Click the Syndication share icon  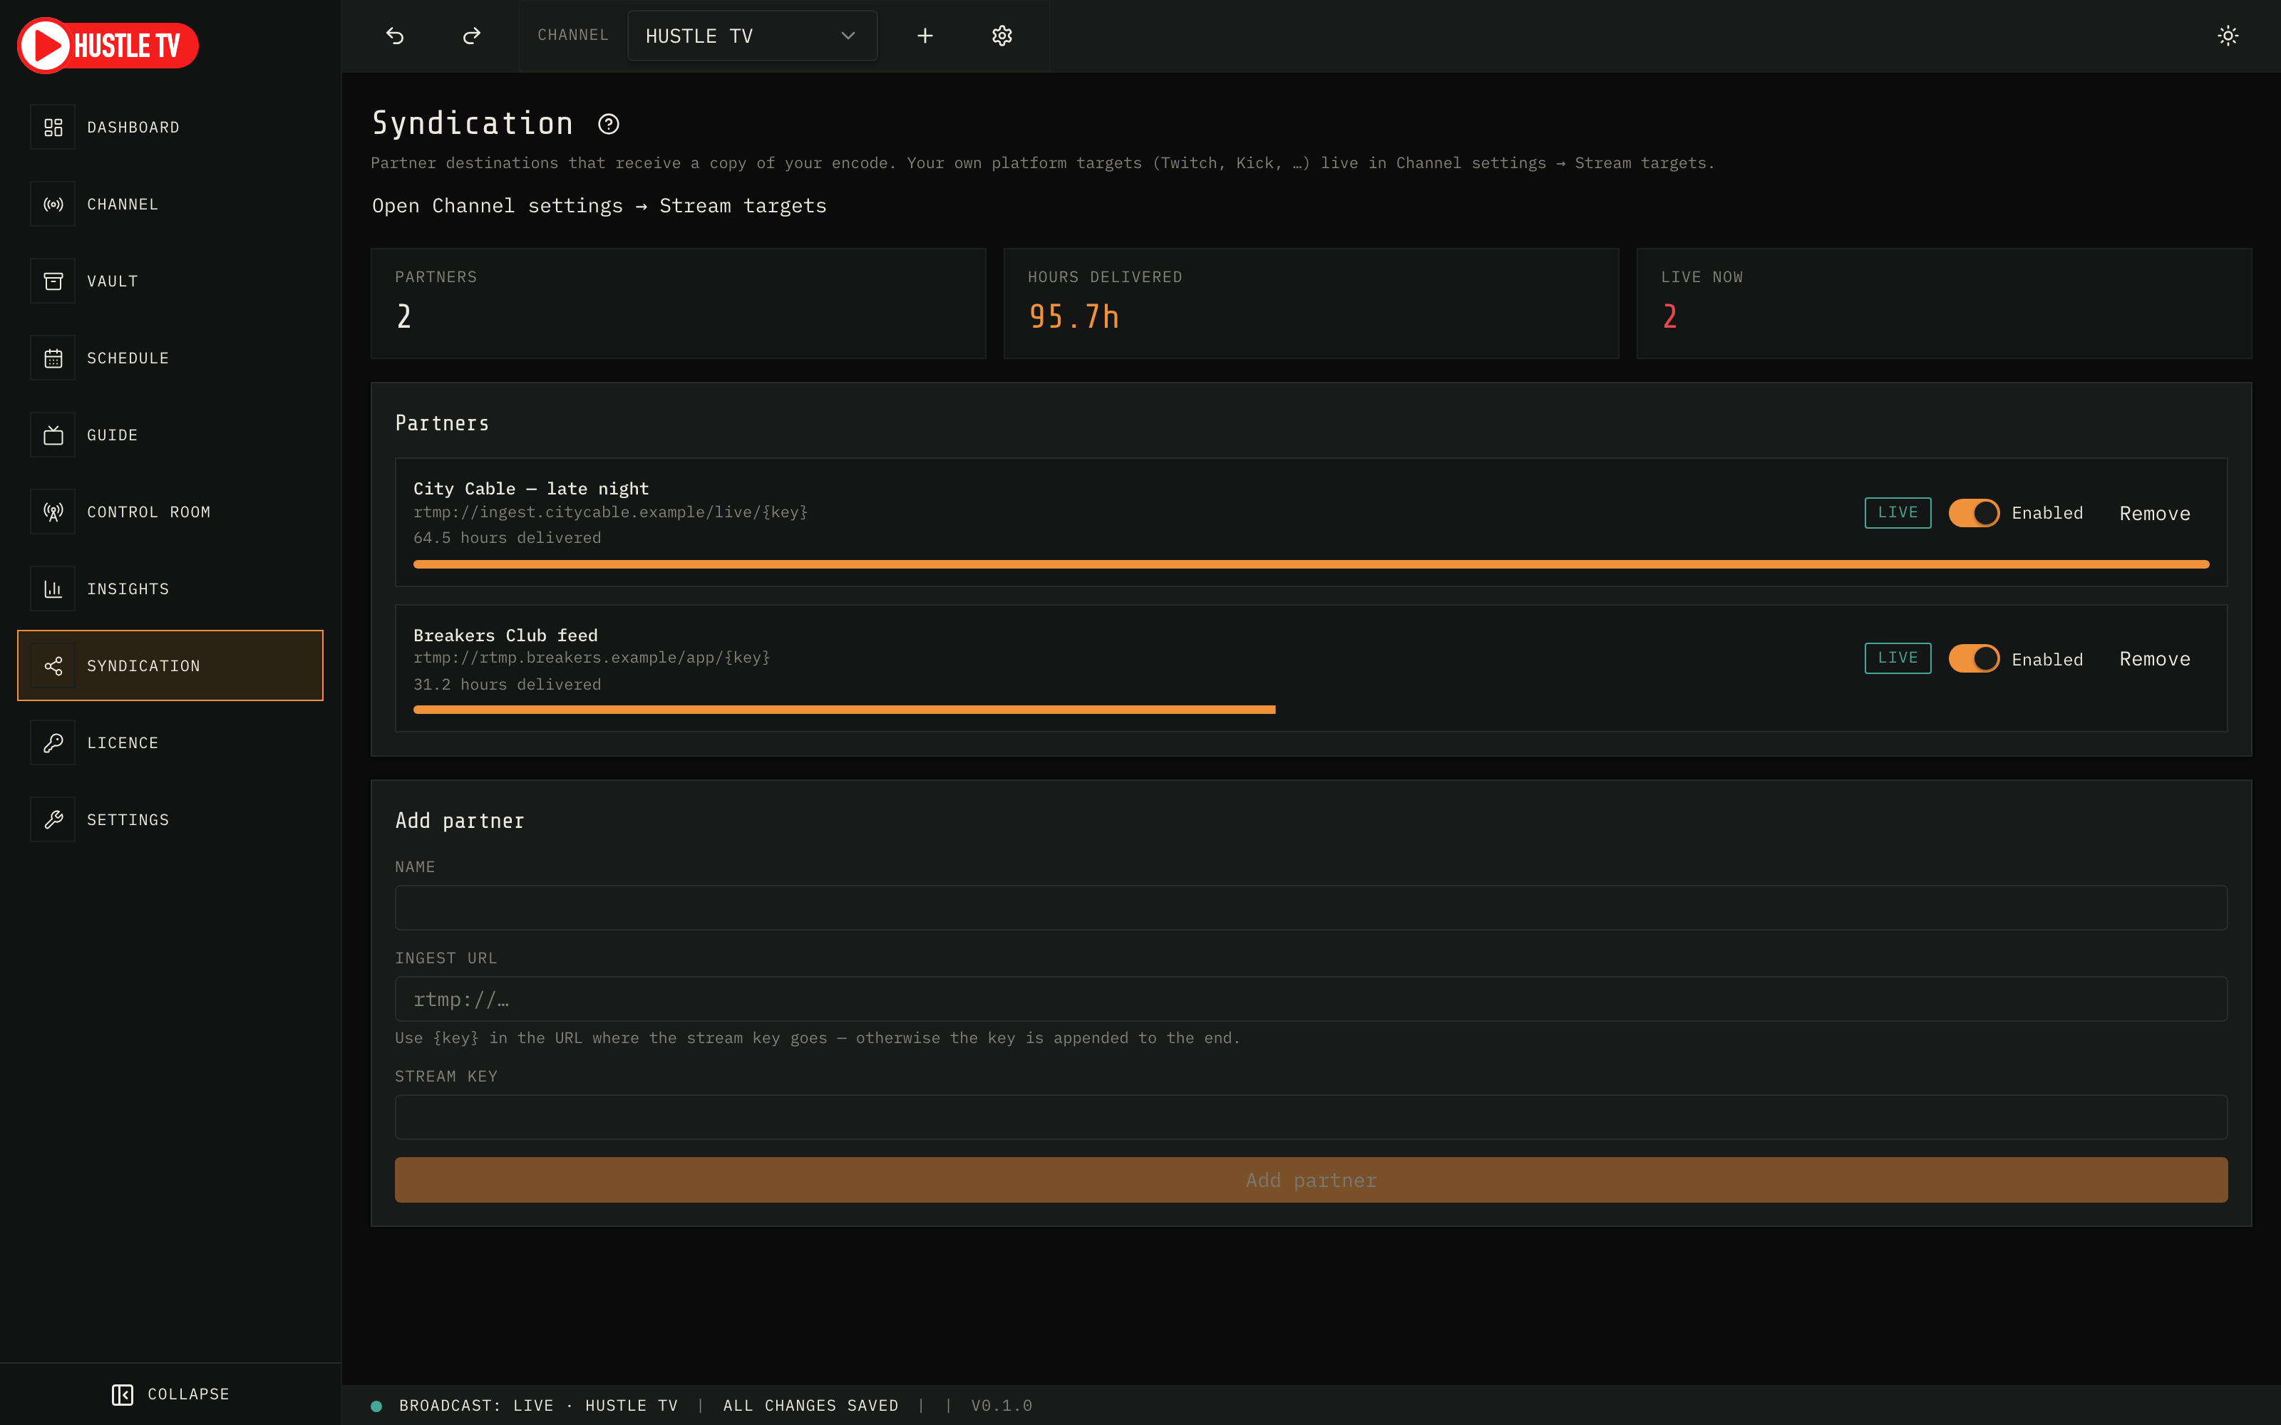tap(53, 666)
